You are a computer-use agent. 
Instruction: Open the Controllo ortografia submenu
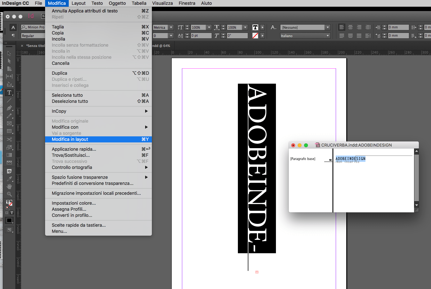coord(98,167)
